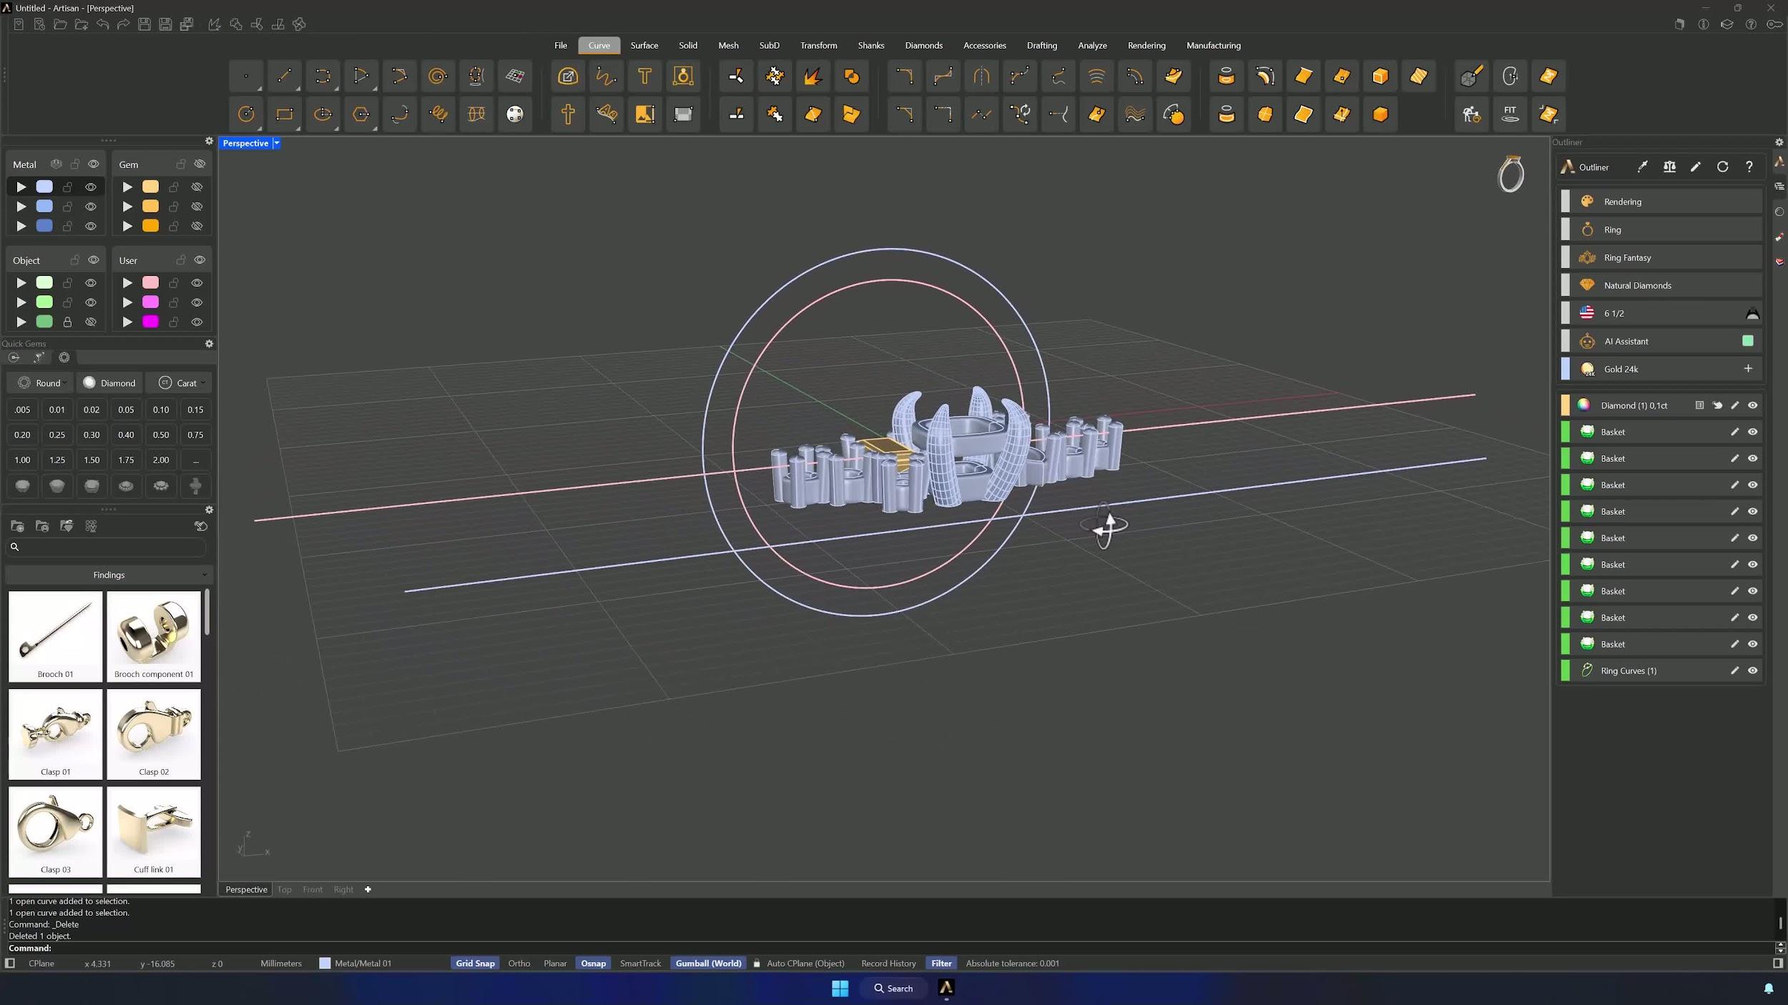Open the Manufacturing menu tab
This screenshot has height=1005, width=1788.
[1213, 45]
